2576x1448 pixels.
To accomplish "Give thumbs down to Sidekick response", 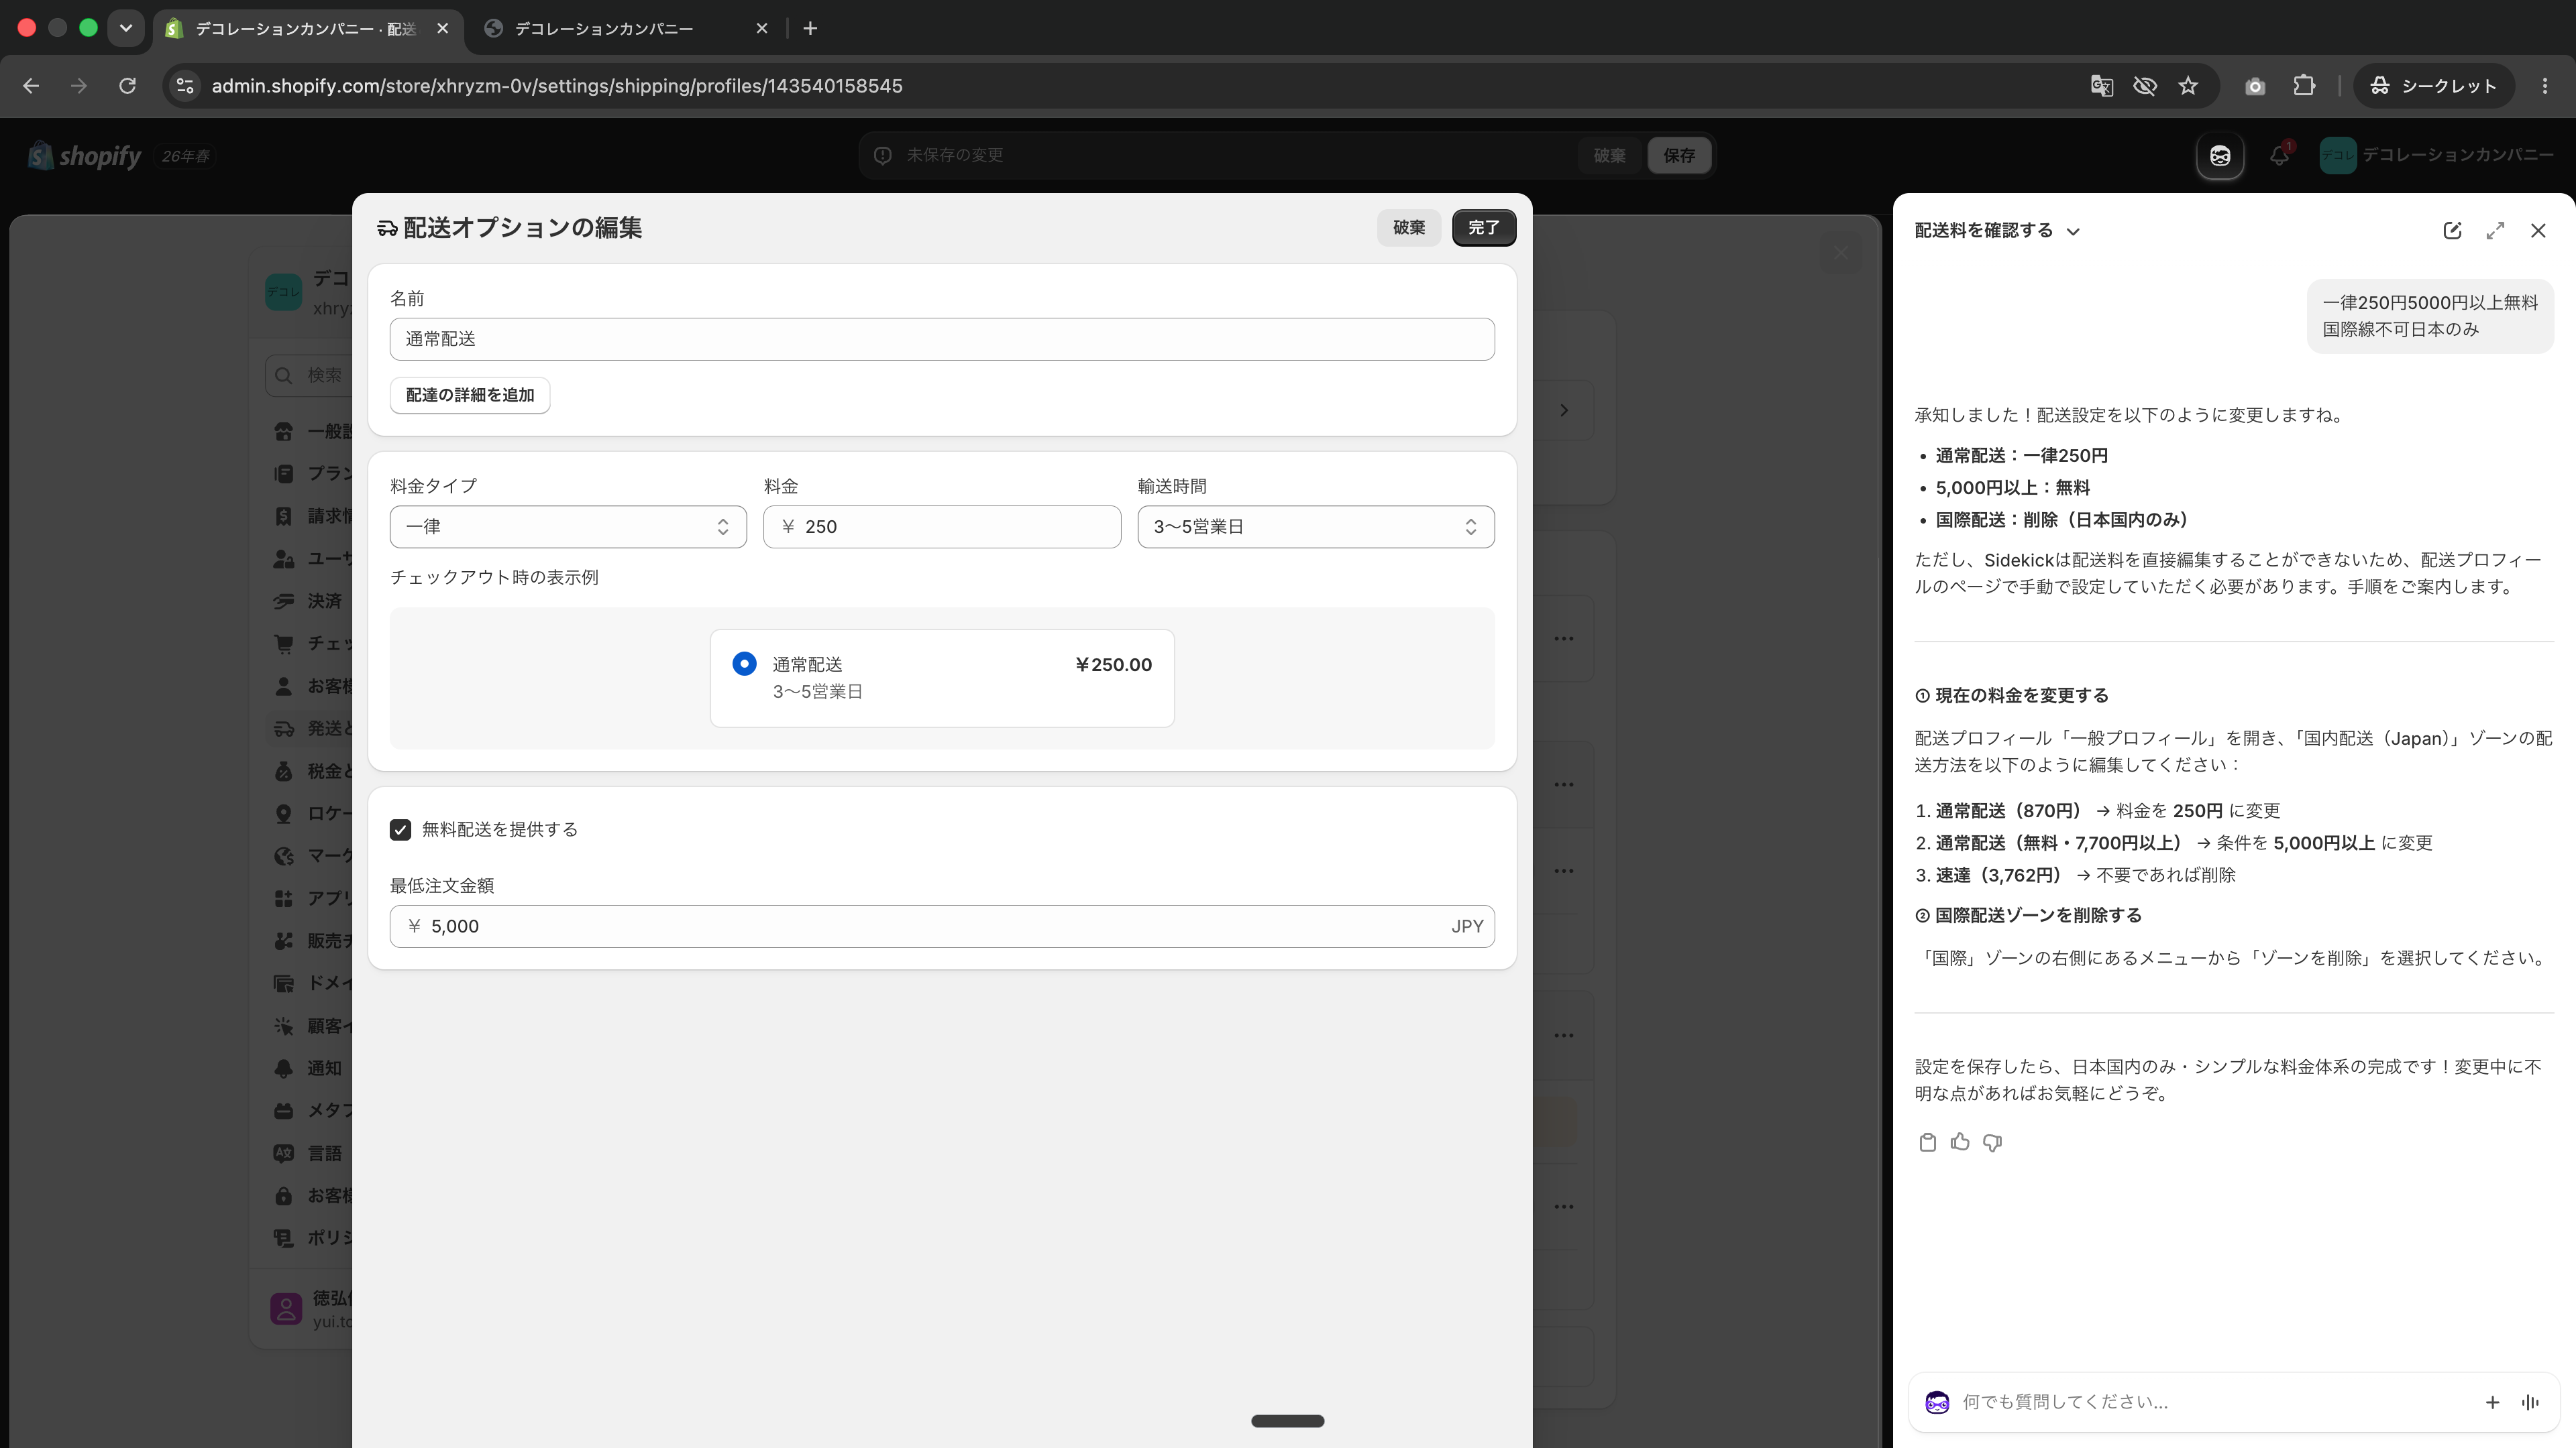I will pyautogui.click(x=1992, y=1142).
